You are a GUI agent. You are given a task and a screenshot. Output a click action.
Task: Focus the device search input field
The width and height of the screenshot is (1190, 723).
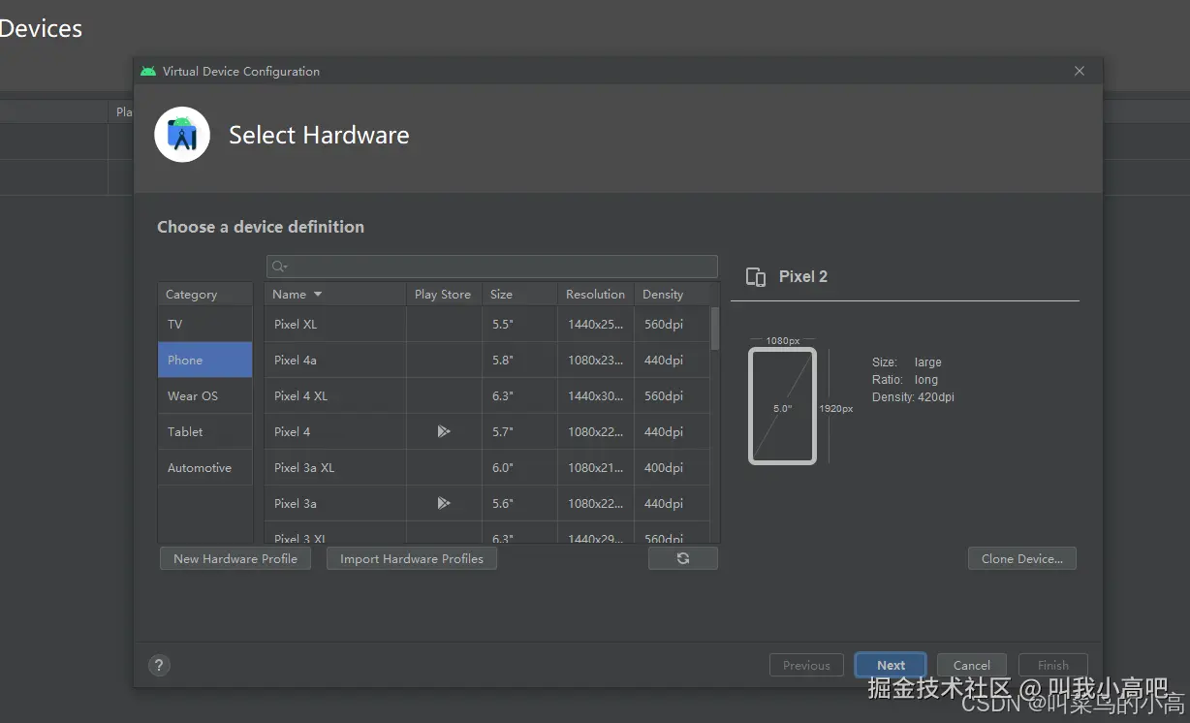coord(492,267)
